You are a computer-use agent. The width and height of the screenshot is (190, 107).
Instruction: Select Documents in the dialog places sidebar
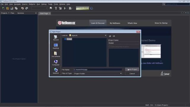click(56, 54)
